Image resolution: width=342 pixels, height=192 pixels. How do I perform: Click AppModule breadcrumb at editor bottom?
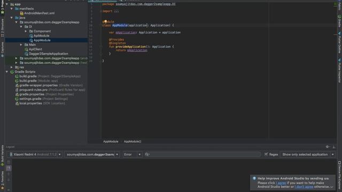111,141
